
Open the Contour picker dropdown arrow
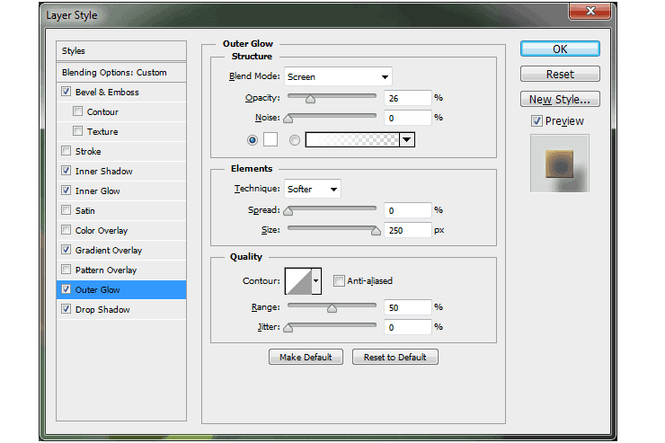pos(316,281)
